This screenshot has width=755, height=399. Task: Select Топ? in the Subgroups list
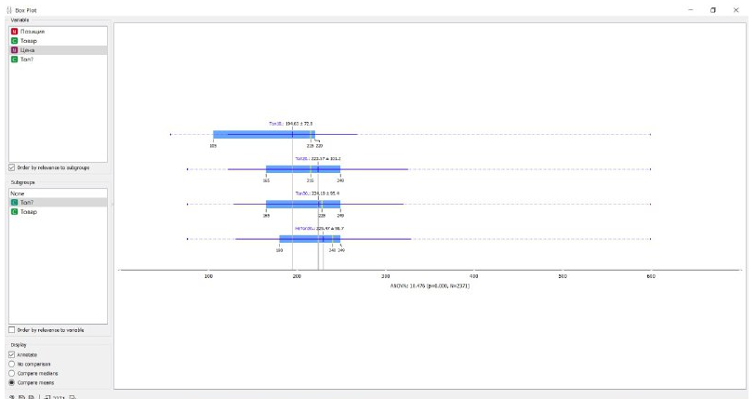tap(58, 203)
